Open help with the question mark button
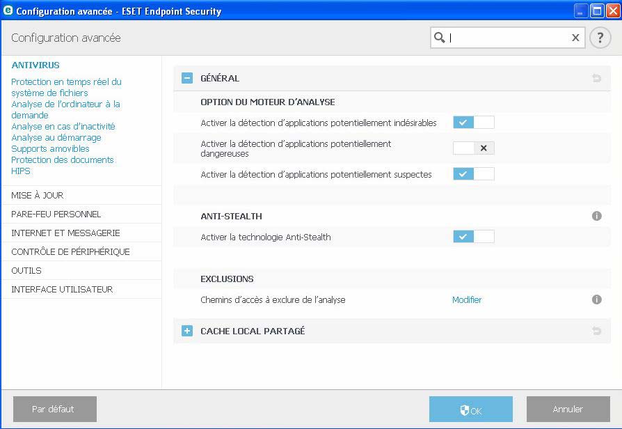 [x=600, y=38]
